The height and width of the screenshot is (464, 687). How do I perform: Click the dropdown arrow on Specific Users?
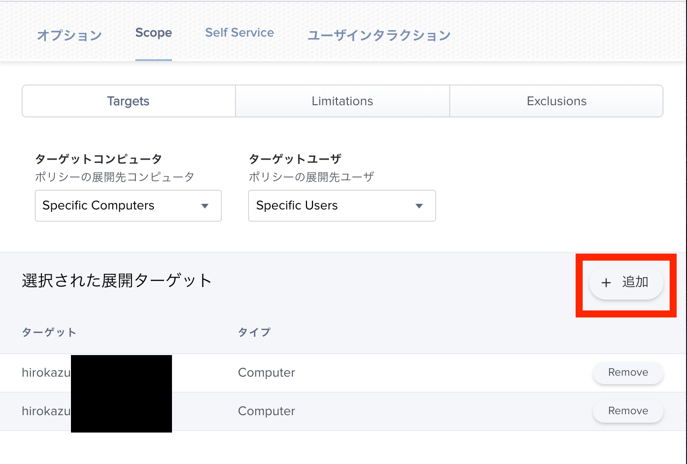[419, 206]
